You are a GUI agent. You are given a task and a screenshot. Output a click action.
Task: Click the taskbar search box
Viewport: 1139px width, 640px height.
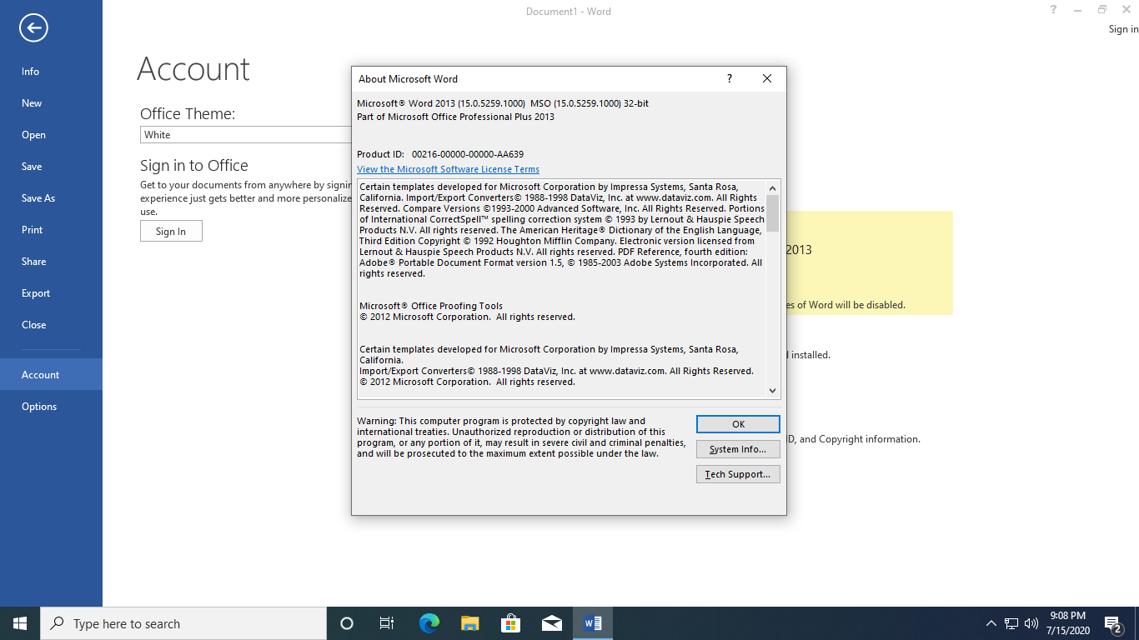(x=183, y=623)
